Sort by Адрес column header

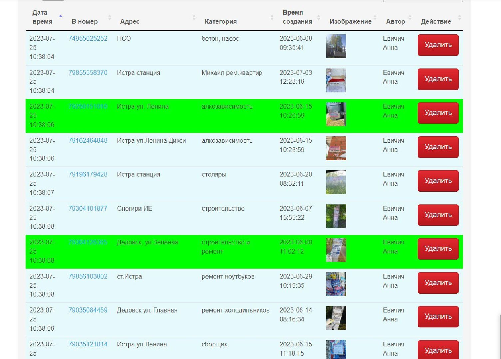pyautogui.click(x=130, y=21)
